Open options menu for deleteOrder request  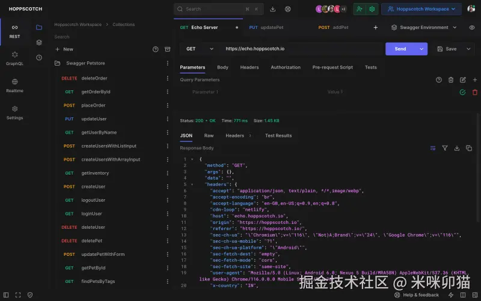[x=167, y=78]
